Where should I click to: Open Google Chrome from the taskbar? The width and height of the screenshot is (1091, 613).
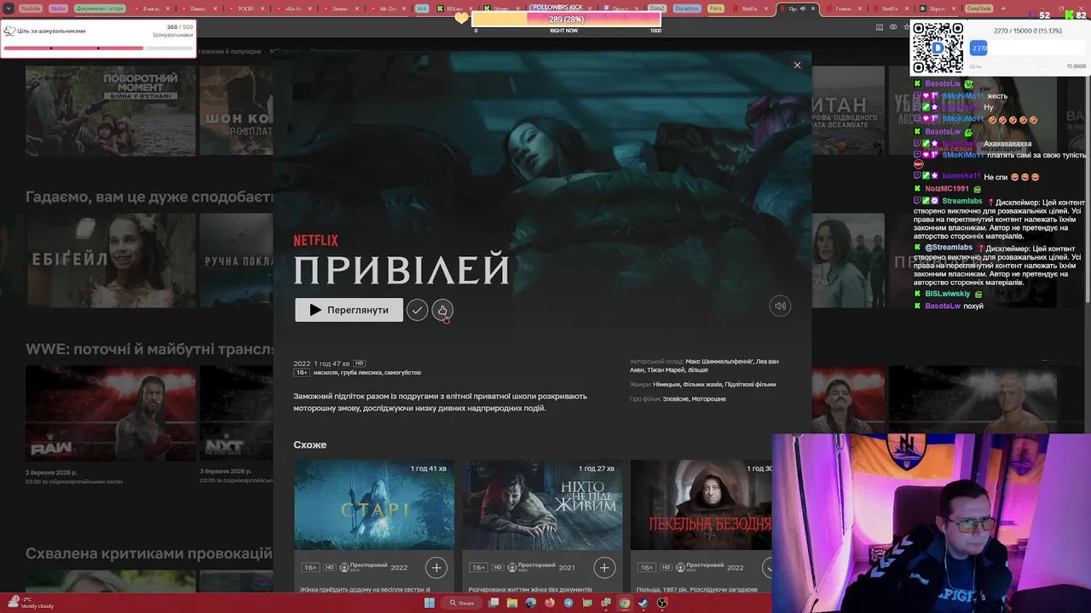[x=624, y=603]
